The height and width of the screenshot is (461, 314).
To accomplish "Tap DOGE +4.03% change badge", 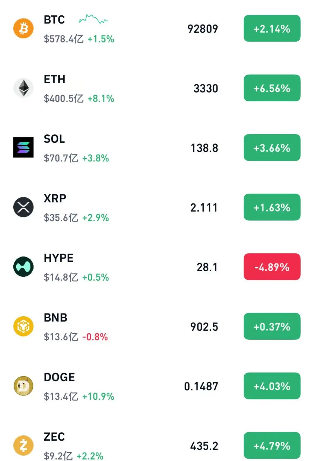I will pyautogui.click(x=272, y=386).
